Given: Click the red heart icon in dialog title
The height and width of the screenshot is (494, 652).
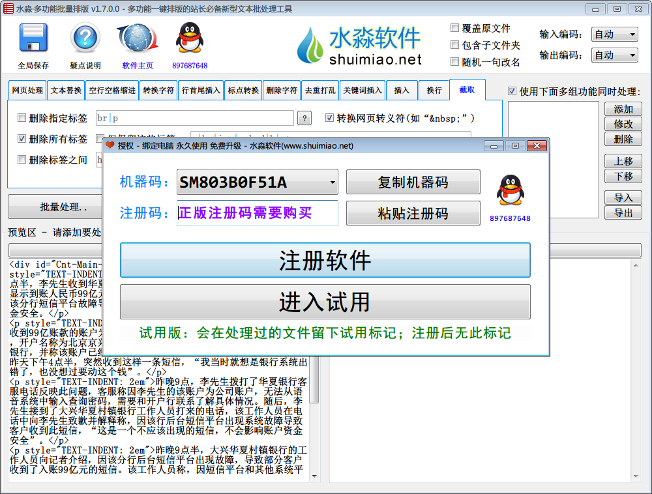Looking at the screenshot, I should [110, 145].
